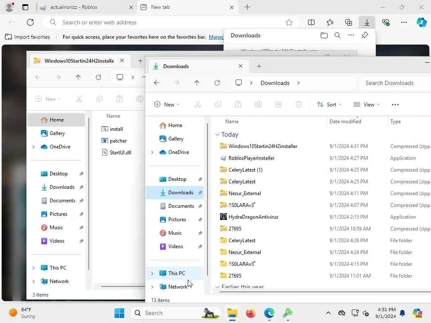Click the Edge browser refresh icon
Viewport: 431px width, 323px height.
pos(30,22)
